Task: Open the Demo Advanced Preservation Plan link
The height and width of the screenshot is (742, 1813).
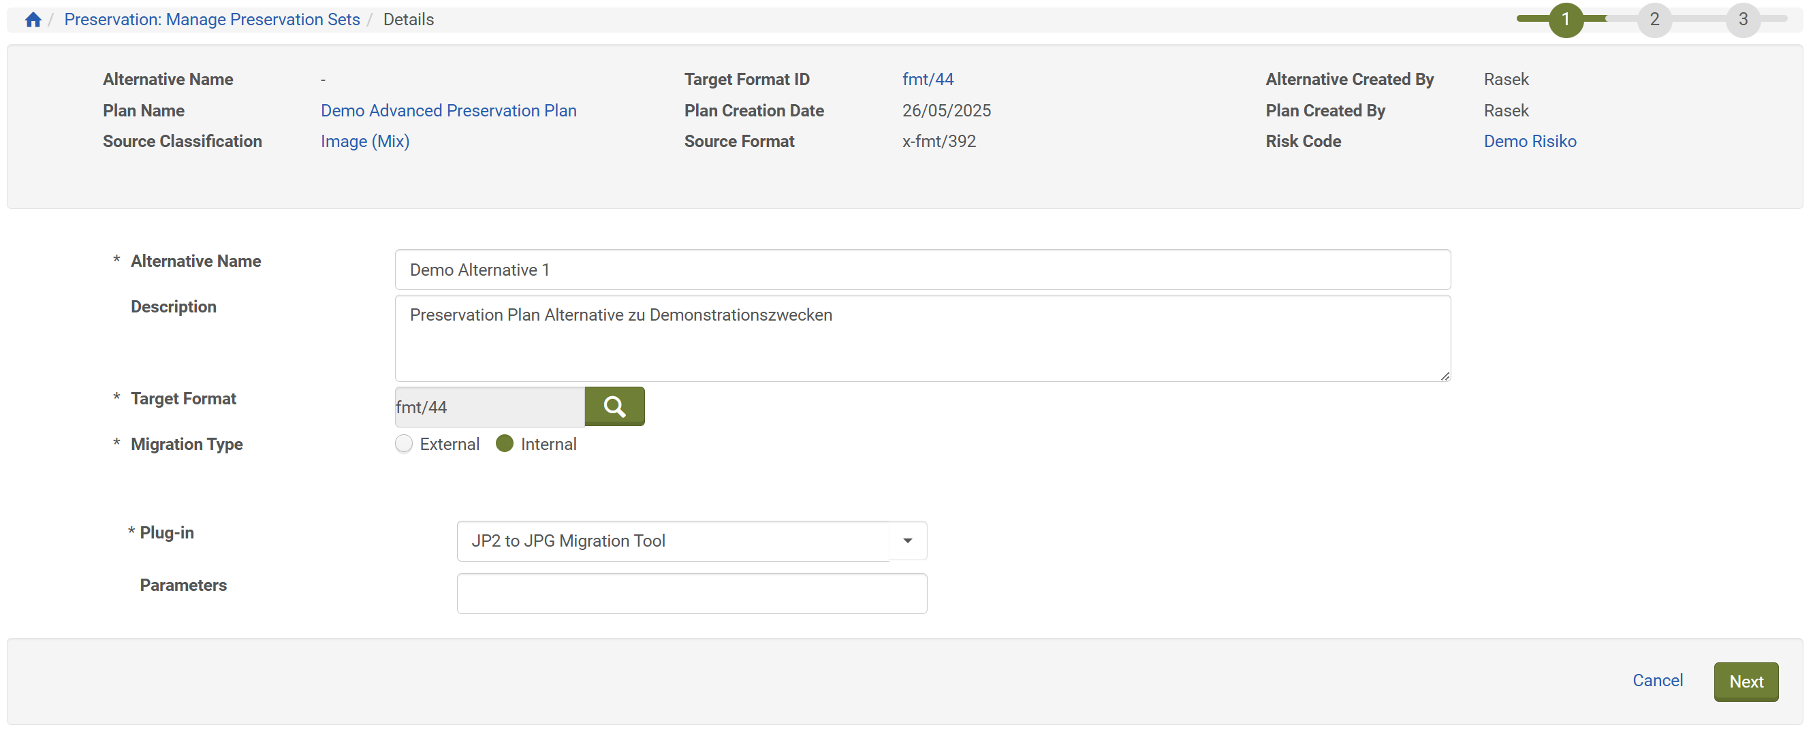Action: tap(448, 110)
